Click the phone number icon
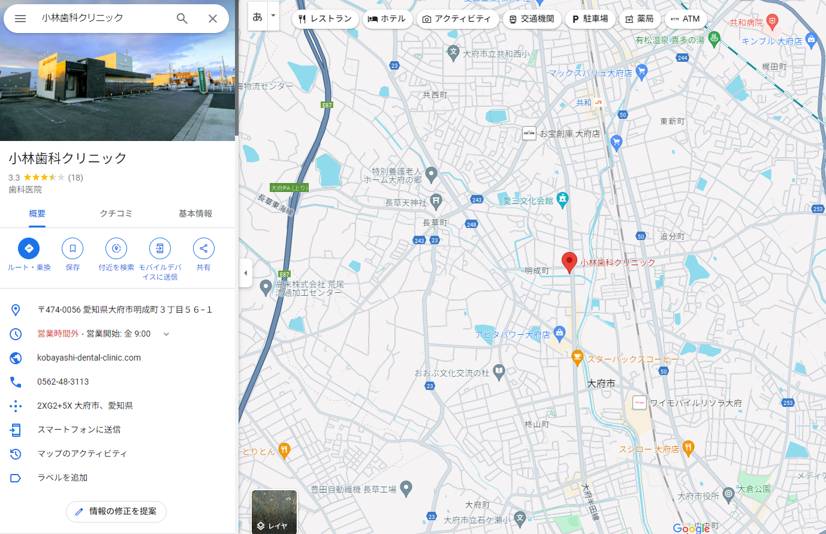This screenshot has height=534, width=826. 16,382
